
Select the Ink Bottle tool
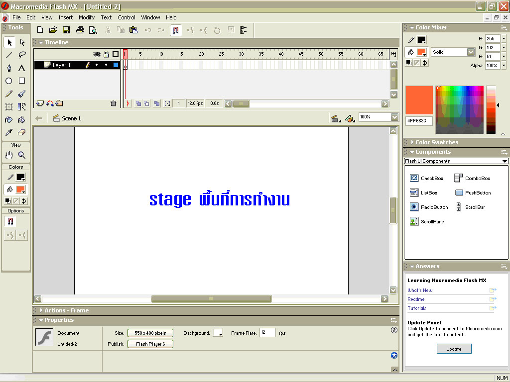pos(9,120)
